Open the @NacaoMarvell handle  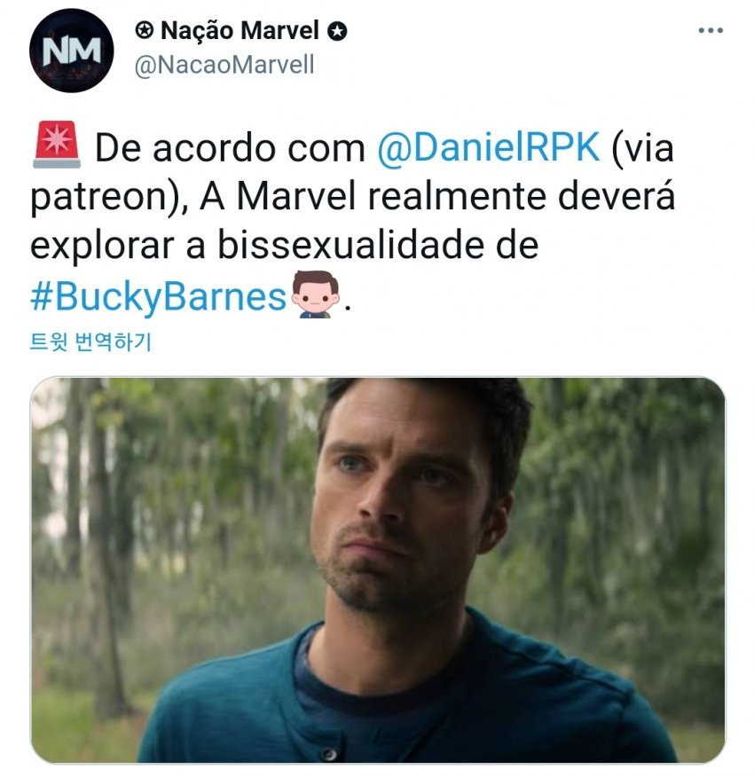click(x=224, y=65)
